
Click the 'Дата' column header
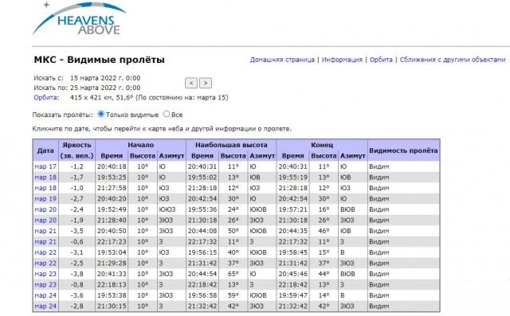point(45,150)
